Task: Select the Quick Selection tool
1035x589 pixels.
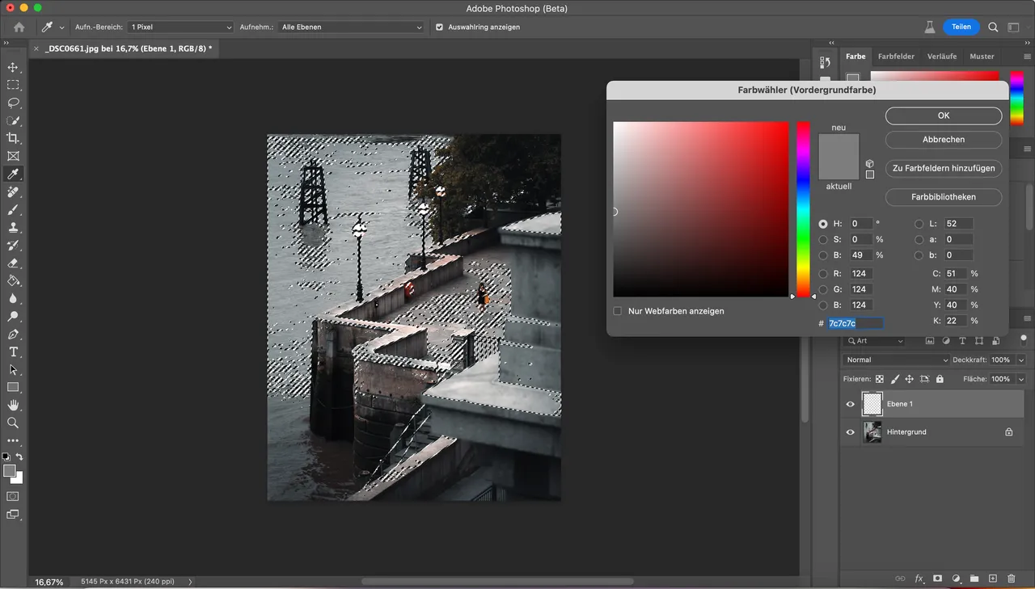Action: pyautogui.click(x=13, y=120)
